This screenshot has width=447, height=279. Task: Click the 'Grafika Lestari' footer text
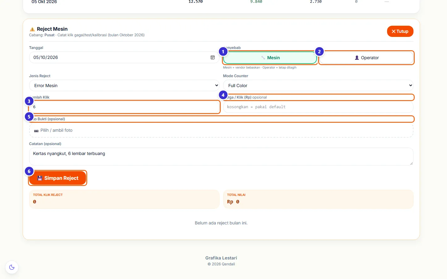click(221, 258)
